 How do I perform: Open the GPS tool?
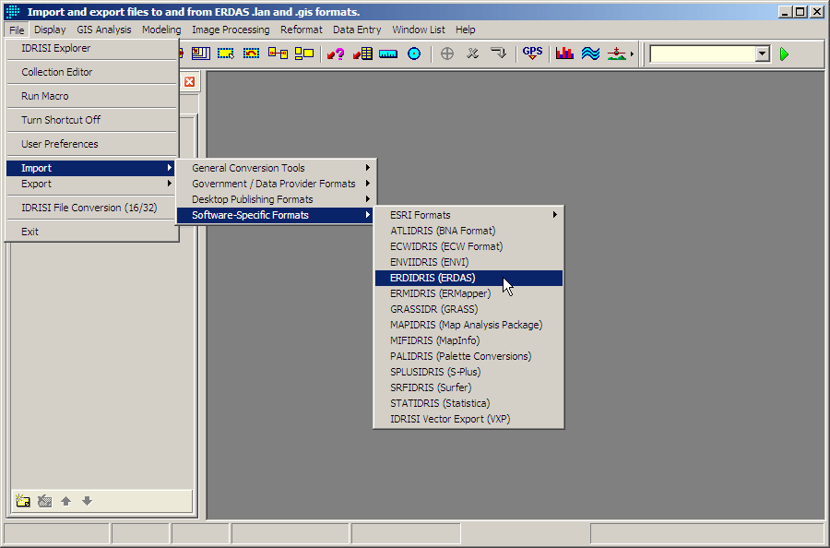[x=532, y=54]
